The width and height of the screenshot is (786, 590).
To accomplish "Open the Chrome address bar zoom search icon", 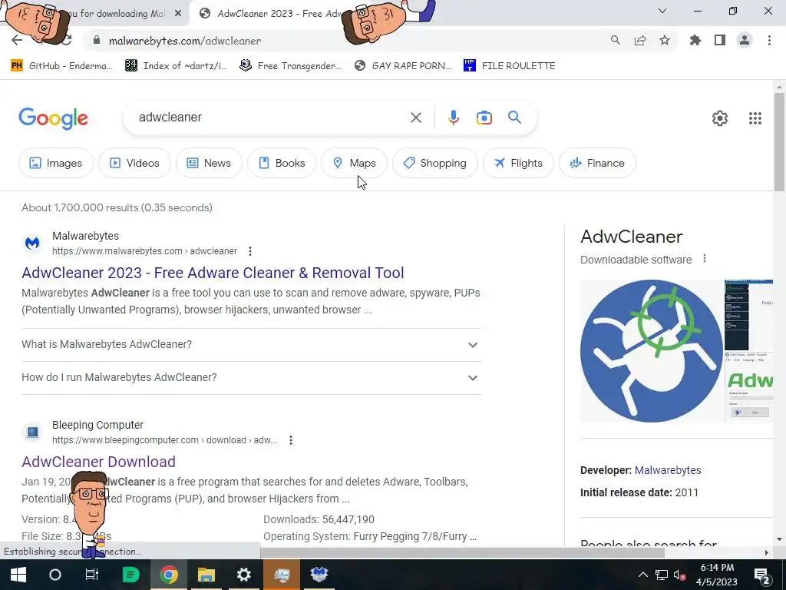I will [x=615, y=41].
